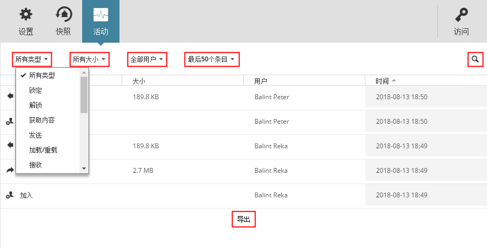
Task: Open the 快照 snapshot icon
Action: tap(63, 14)
